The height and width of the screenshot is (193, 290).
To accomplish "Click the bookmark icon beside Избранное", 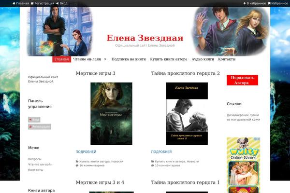I will point(269,3).
